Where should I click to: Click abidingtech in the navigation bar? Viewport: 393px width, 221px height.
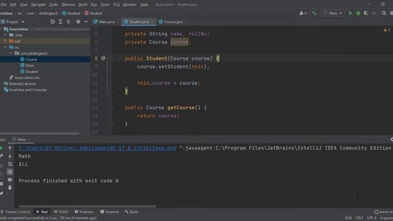(49, 14)
